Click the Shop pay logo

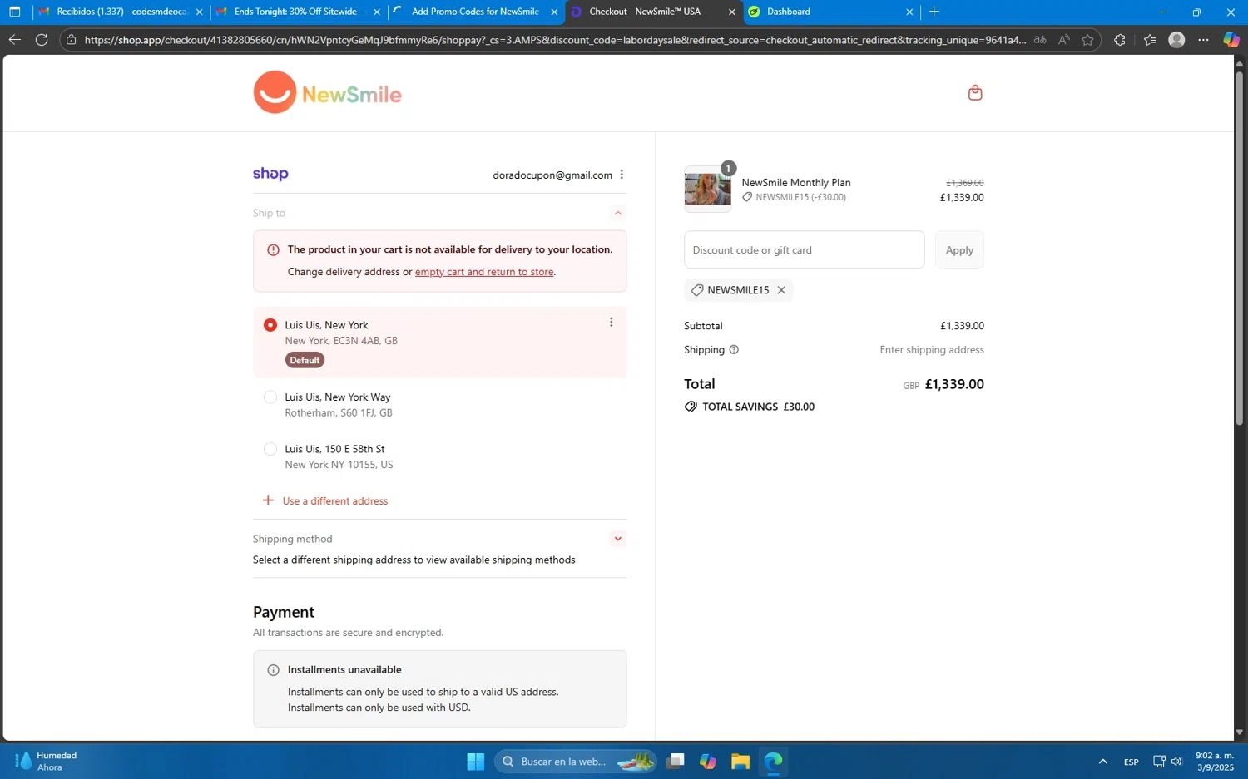270,174
